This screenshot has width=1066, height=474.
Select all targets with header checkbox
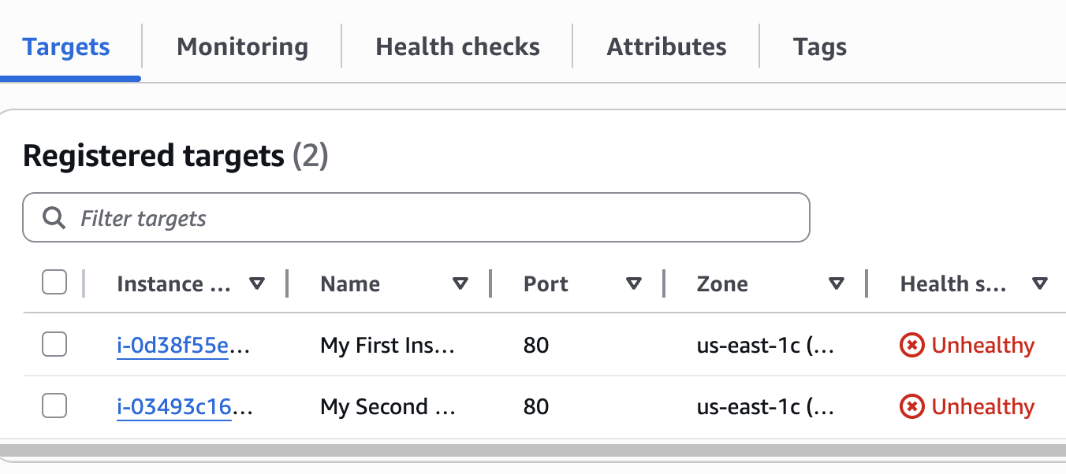click(54, 282)
